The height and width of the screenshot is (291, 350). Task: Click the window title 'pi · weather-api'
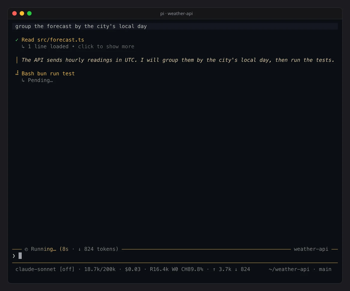coord(176,13)
